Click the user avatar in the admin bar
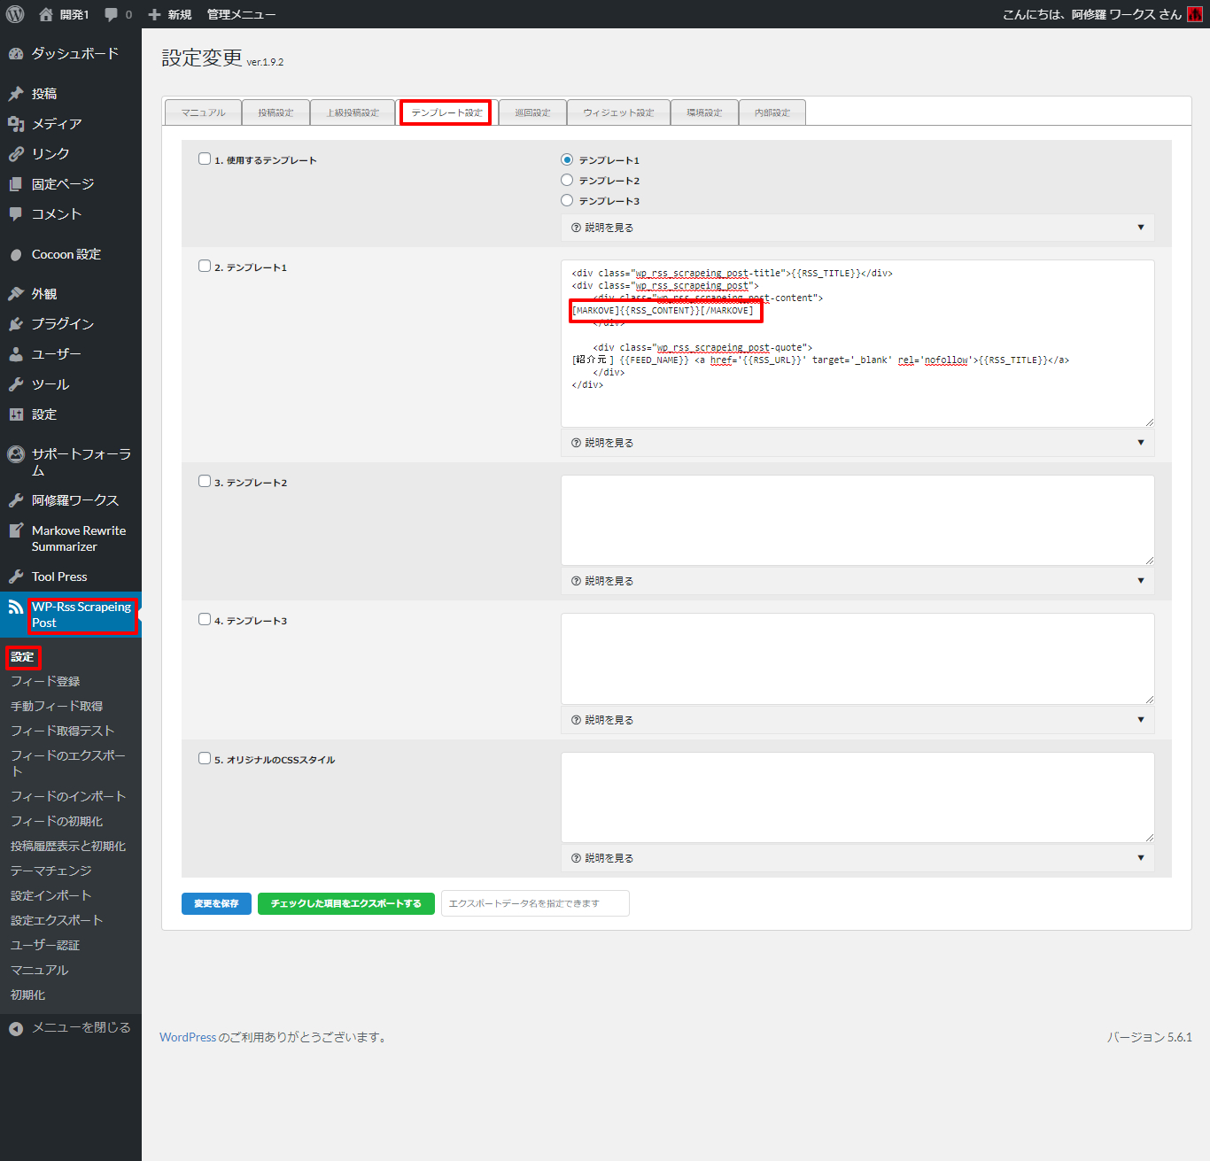The image size is (1210, 1161). pyautogui.click(x=1195, y=14)
